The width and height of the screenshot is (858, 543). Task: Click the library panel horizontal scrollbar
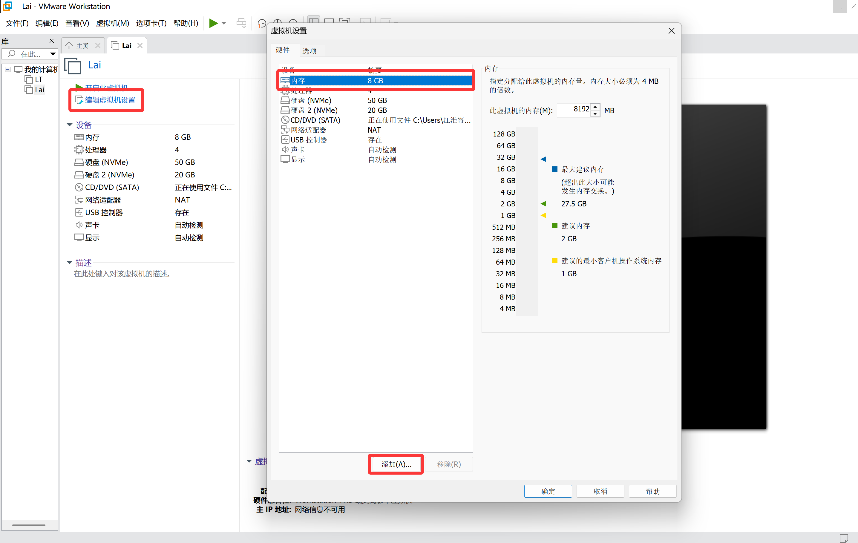tap(29, 525)
